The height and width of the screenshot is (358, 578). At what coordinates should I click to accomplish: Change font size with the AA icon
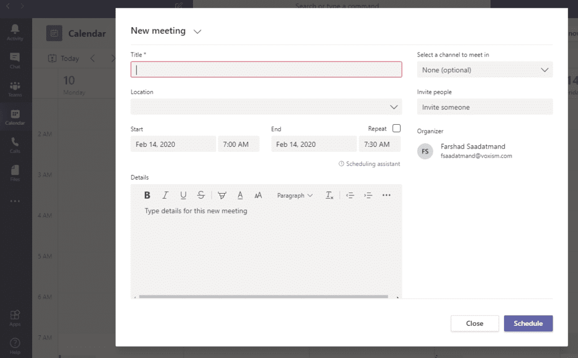click(258, 195)
